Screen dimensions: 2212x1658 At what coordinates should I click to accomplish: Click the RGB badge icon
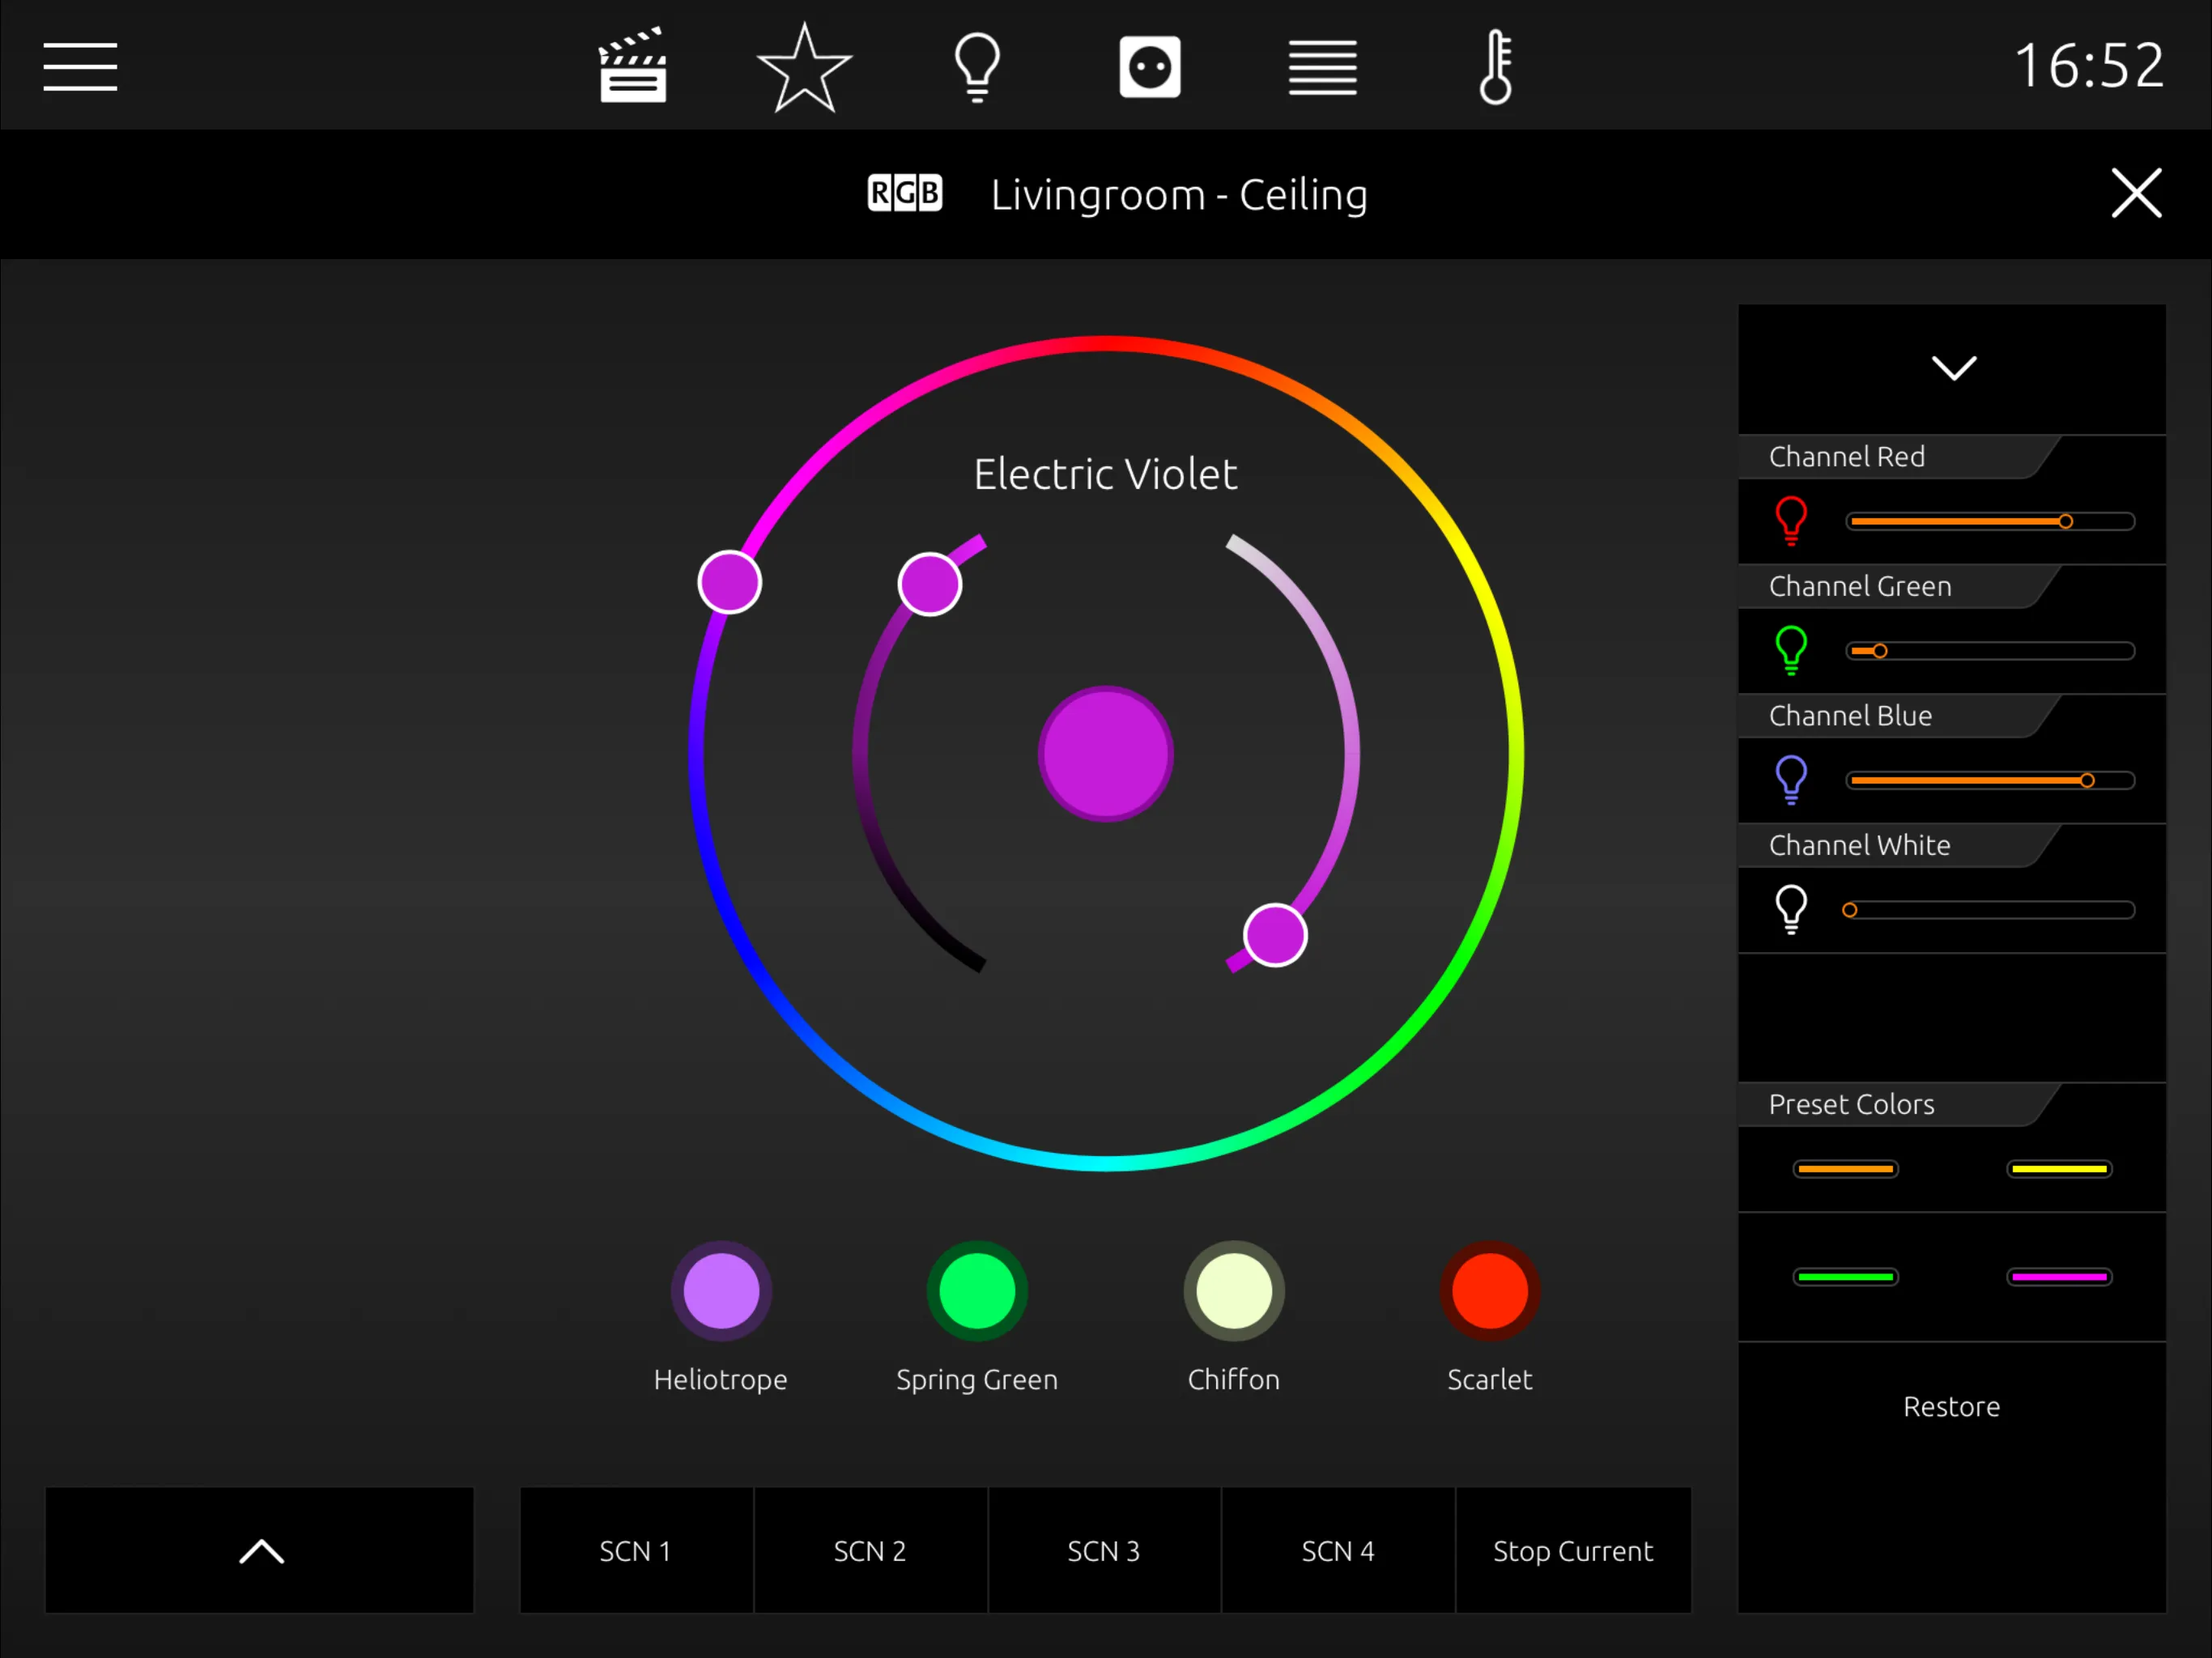[x=904, y=193]
